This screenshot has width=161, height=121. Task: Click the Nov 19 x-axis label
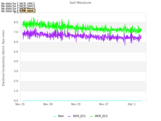pyautogui.click(x=48, y=104)
